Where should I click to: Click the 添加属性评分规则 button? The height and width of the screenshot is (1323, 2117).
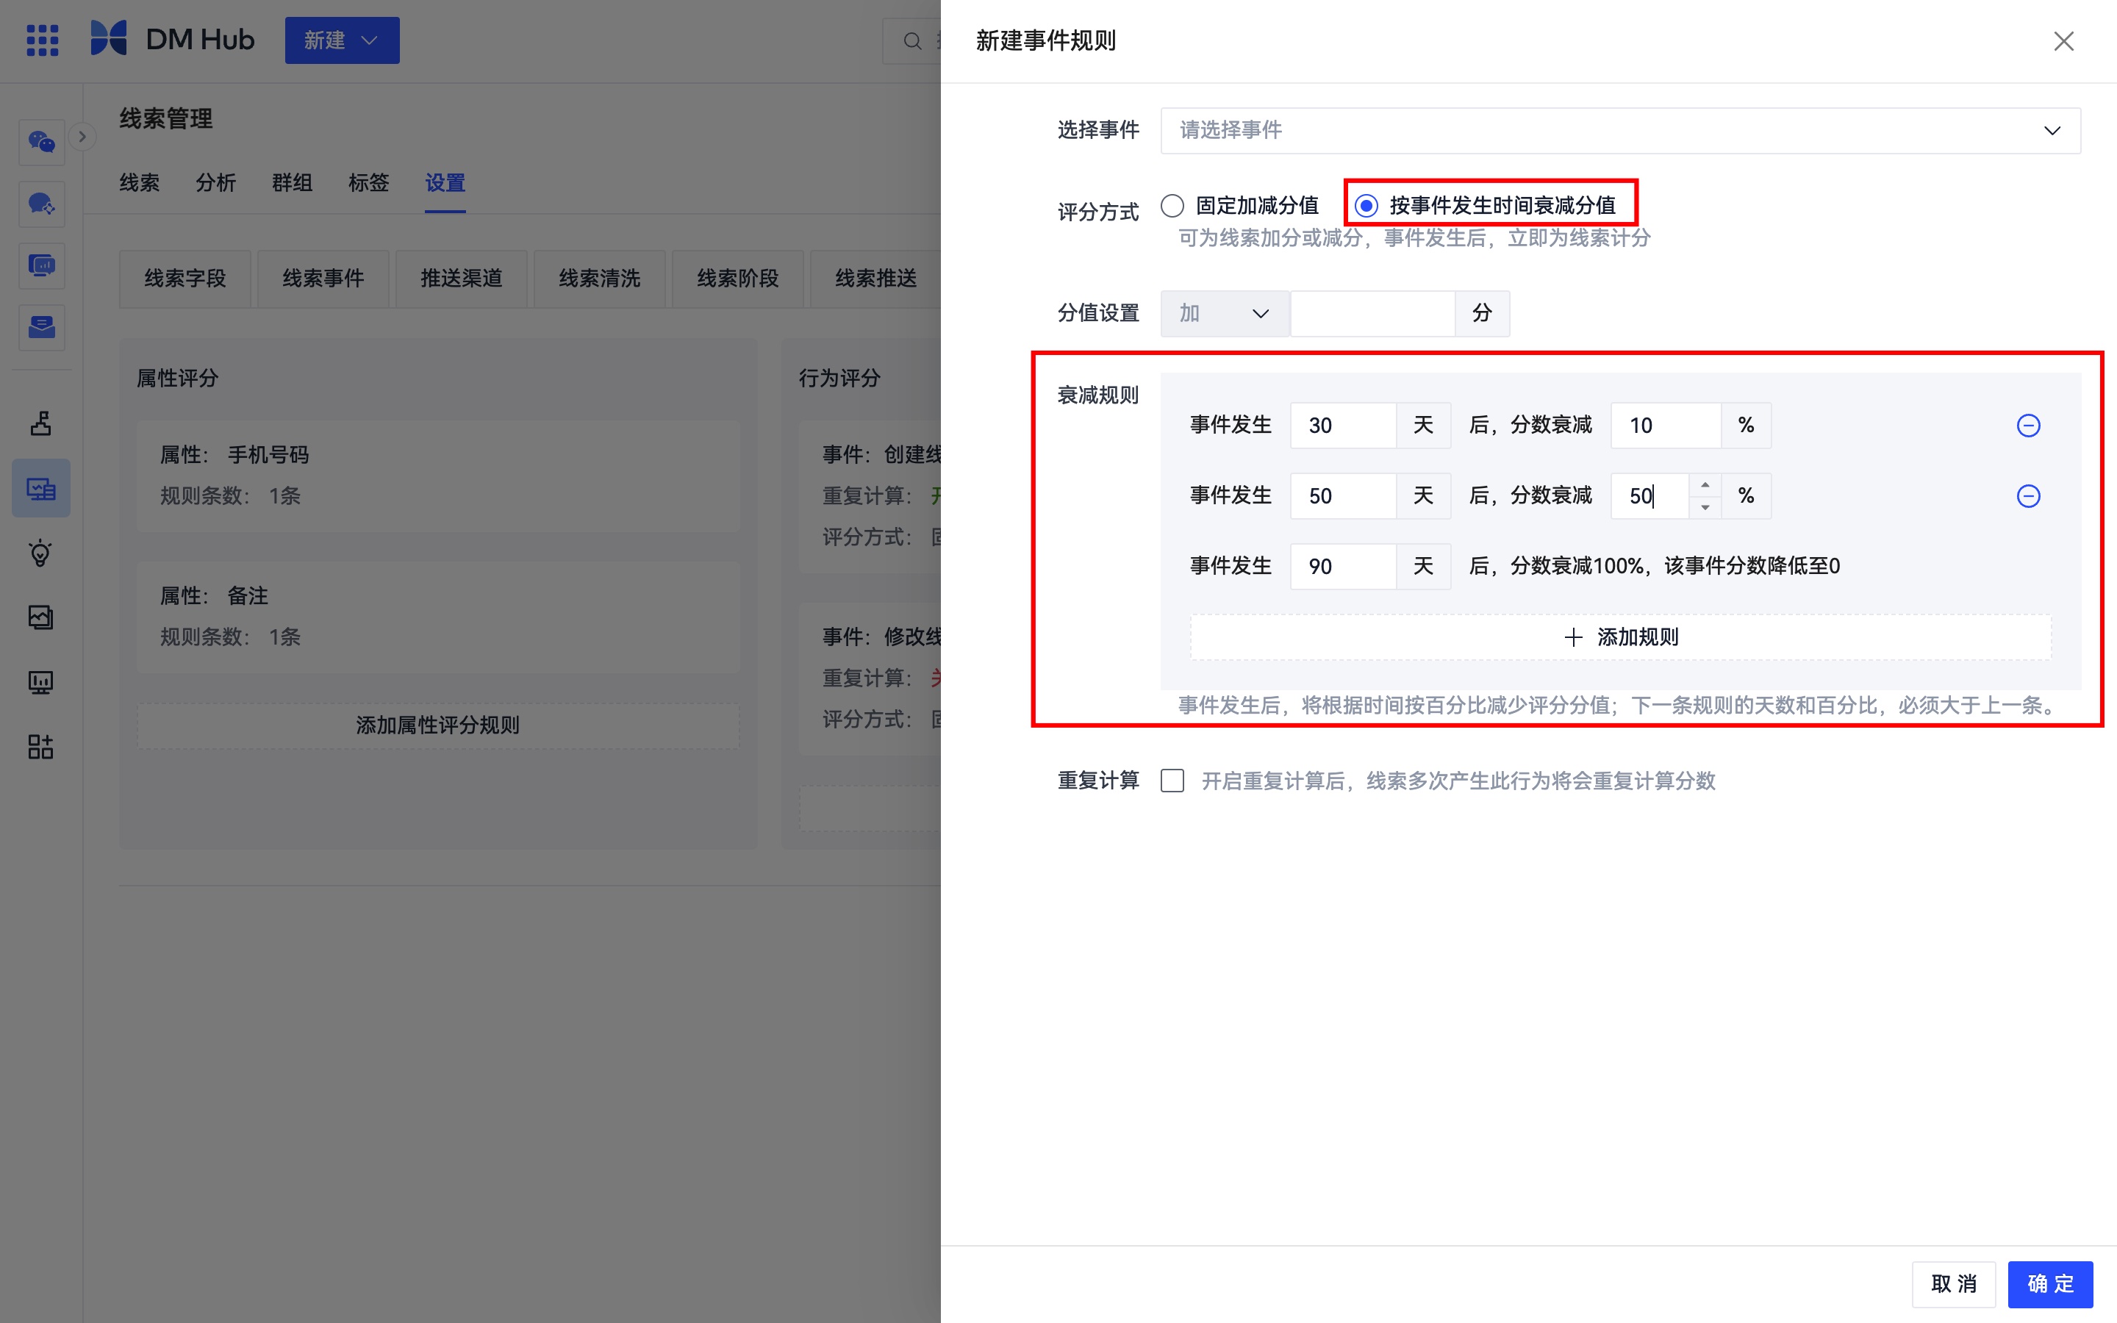[437, 725]
